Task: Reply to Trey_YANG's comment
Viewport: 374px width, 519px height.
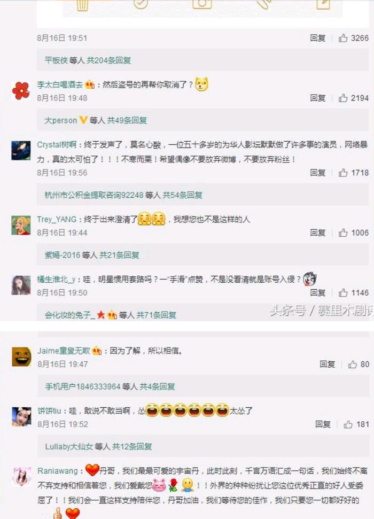Action: pos(318,233)
